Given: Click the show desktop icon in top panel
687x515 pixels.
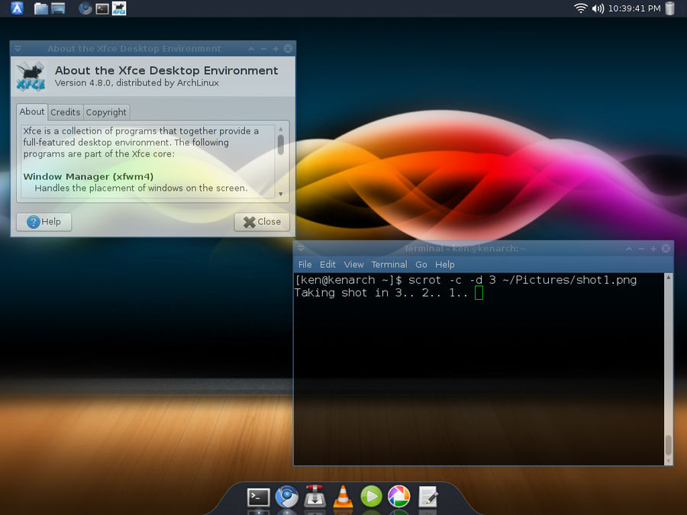Looking at the screenshot, I should (58, 8).
